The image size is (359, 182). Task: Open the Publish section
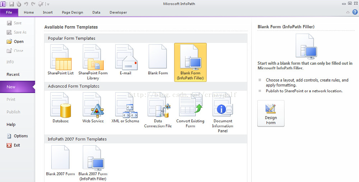[x=13, y=112]
